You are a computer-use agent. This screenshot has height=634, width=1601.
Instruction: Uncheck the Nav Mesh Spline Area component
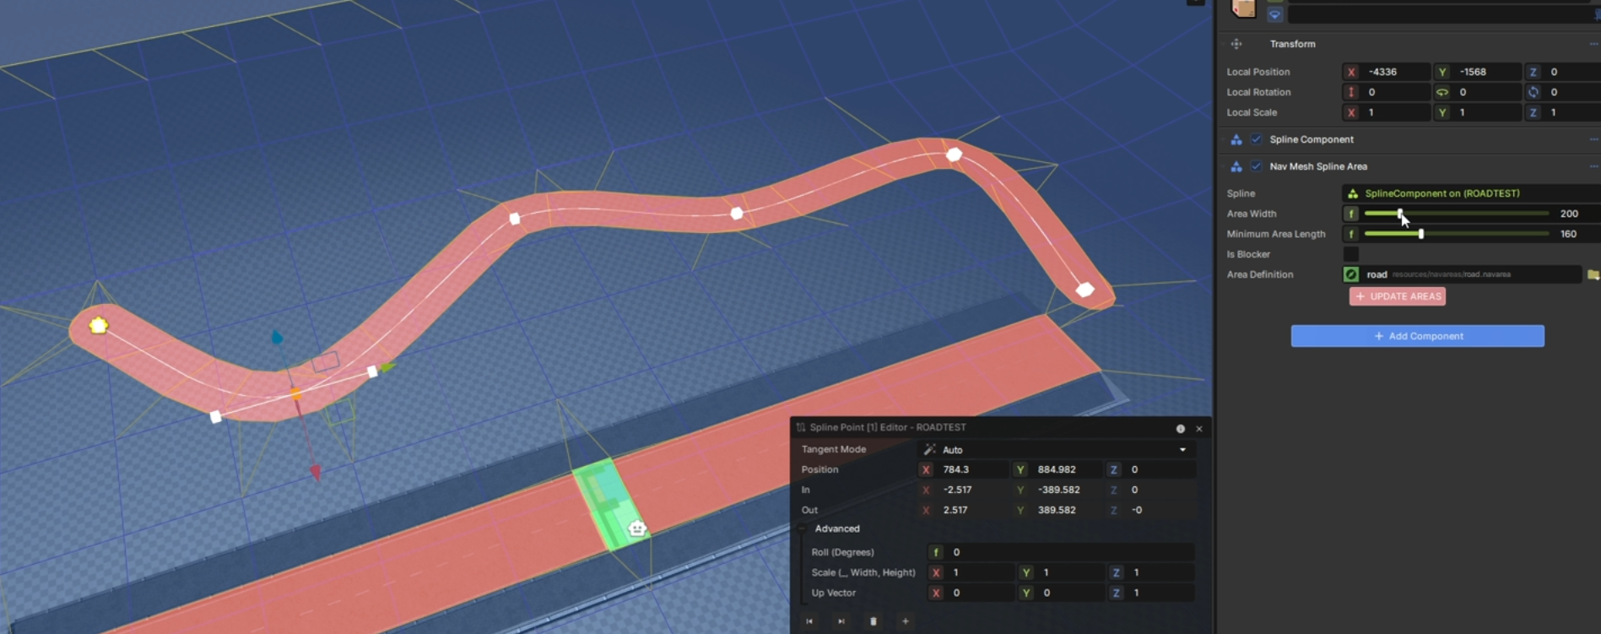[1257, 166]
